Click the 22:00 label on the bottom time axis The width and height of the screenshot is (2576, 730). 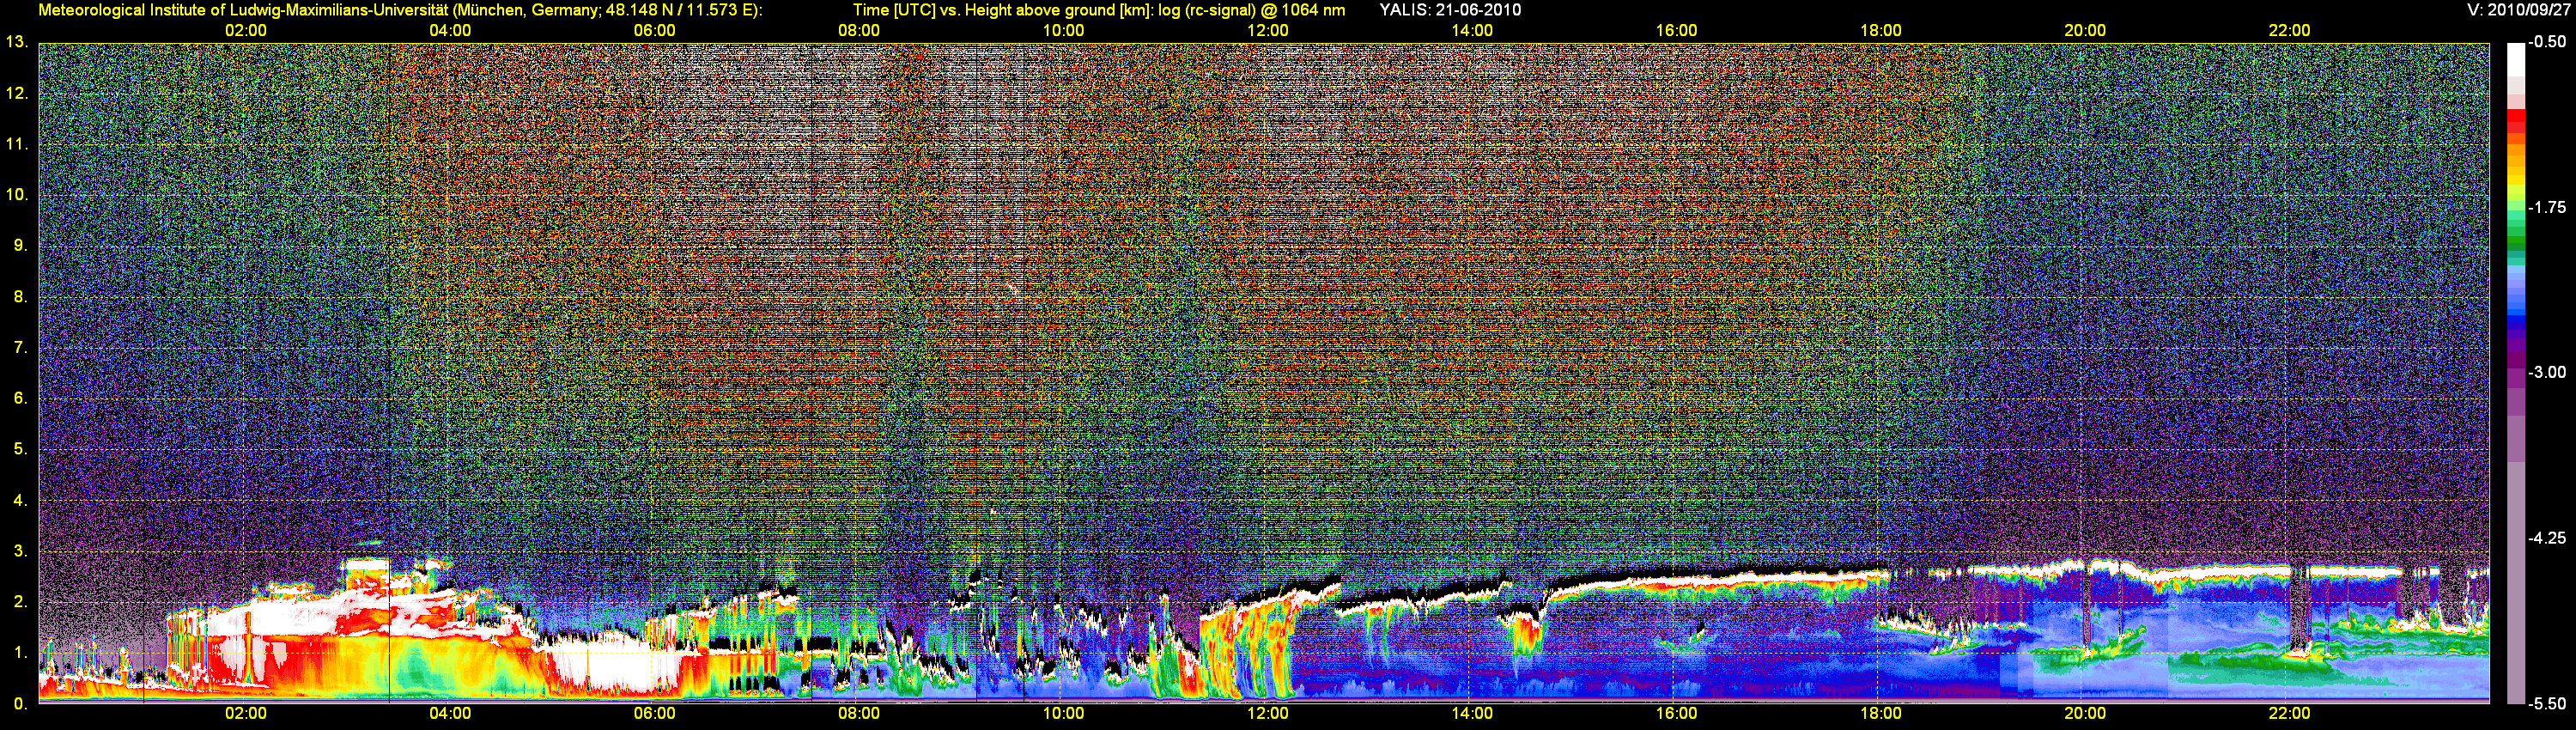2289,714
